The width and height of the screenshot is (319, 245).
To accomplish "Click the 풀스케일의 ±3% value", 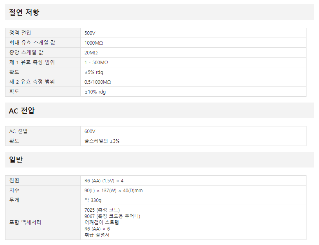I will point(102,141).
